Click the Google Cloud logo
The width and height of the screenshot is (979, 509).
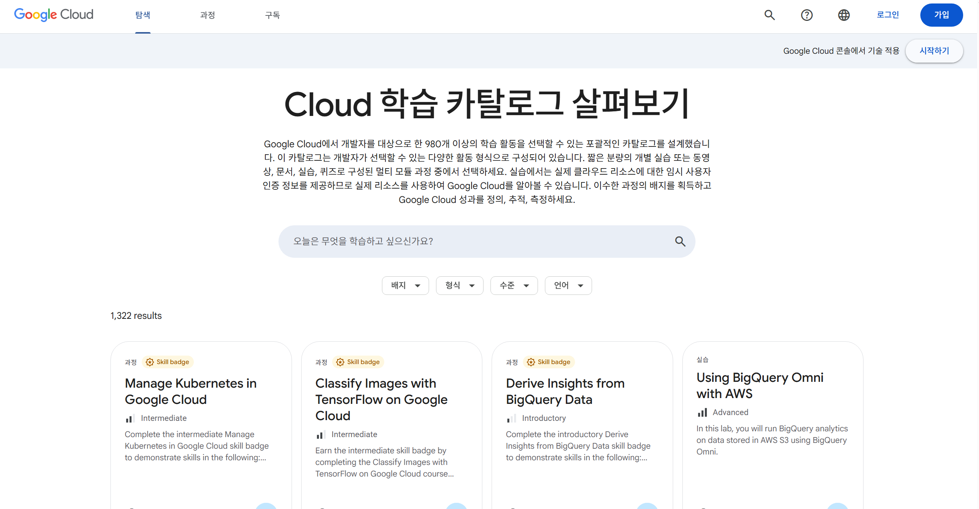(54, 15)
